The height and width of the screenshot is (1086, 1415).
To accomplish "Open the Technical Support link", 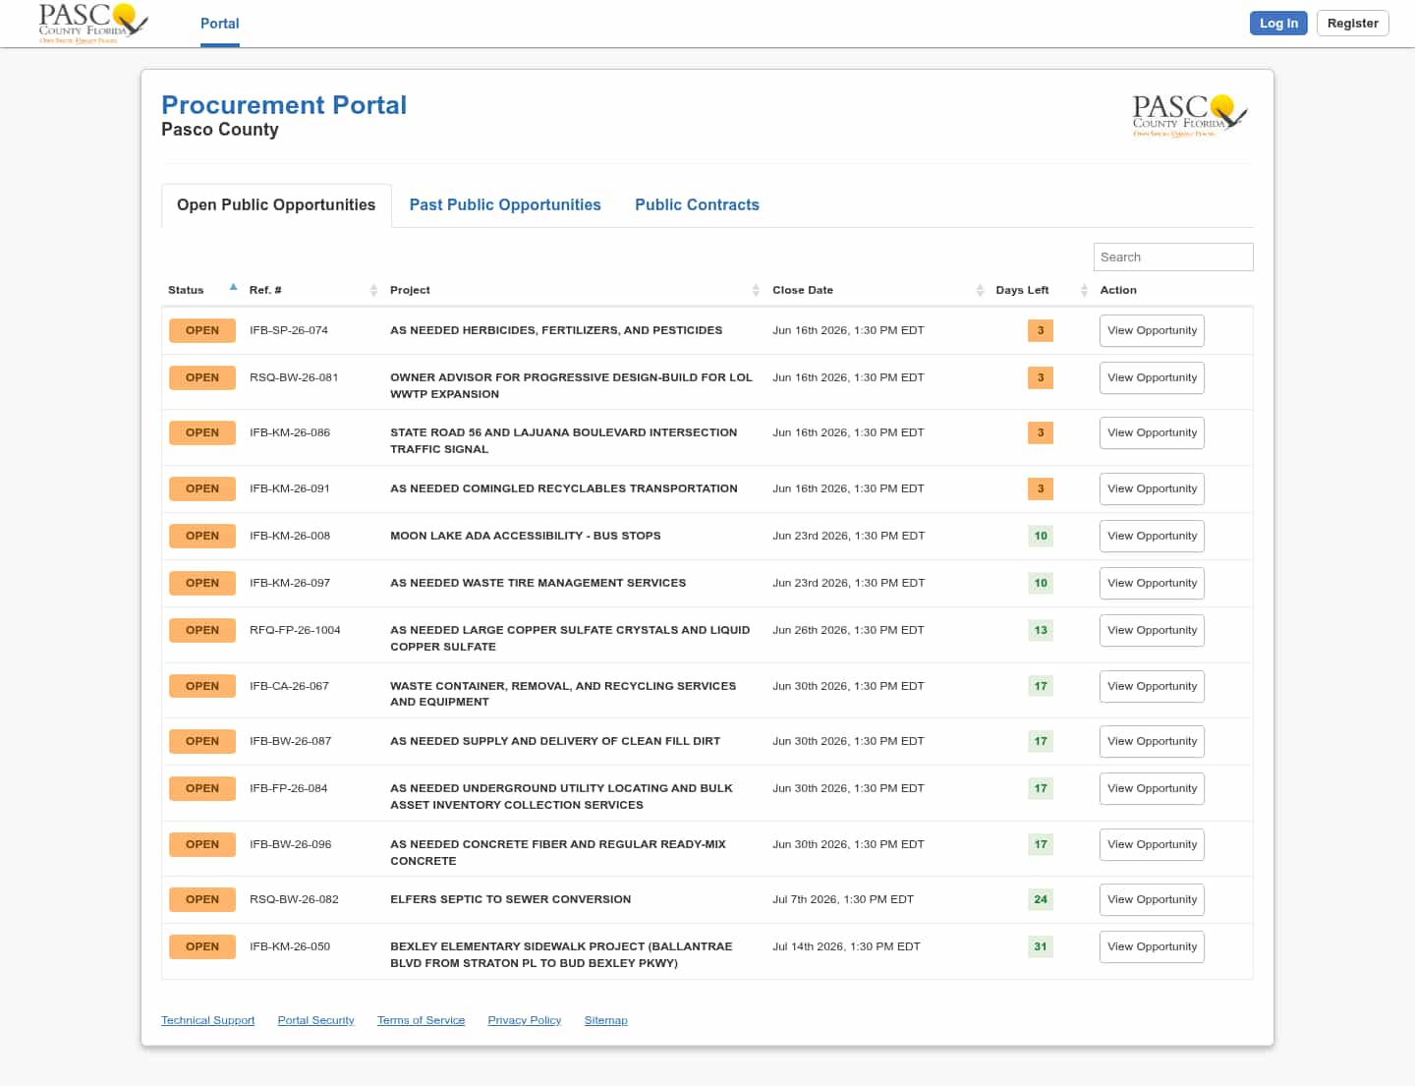I will (207, 1020).
